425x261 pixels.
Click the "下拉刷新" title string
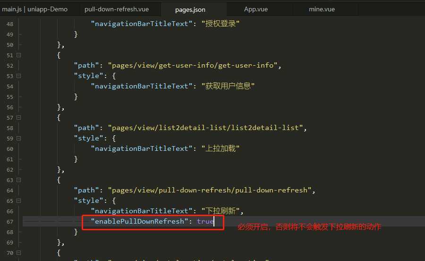221,211
